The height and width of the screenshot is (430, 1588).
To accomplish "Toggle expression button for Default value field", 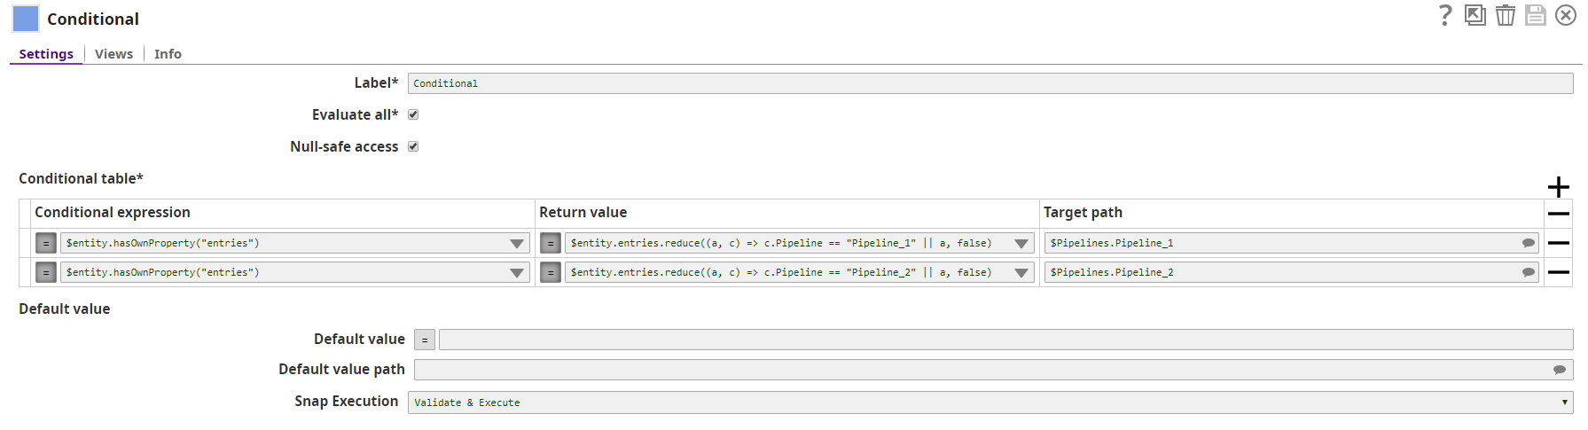I will (425, 340).
